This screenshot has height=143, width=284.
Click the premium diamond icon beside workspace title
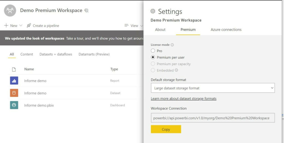pyautogui.click(x=87, y=11)
